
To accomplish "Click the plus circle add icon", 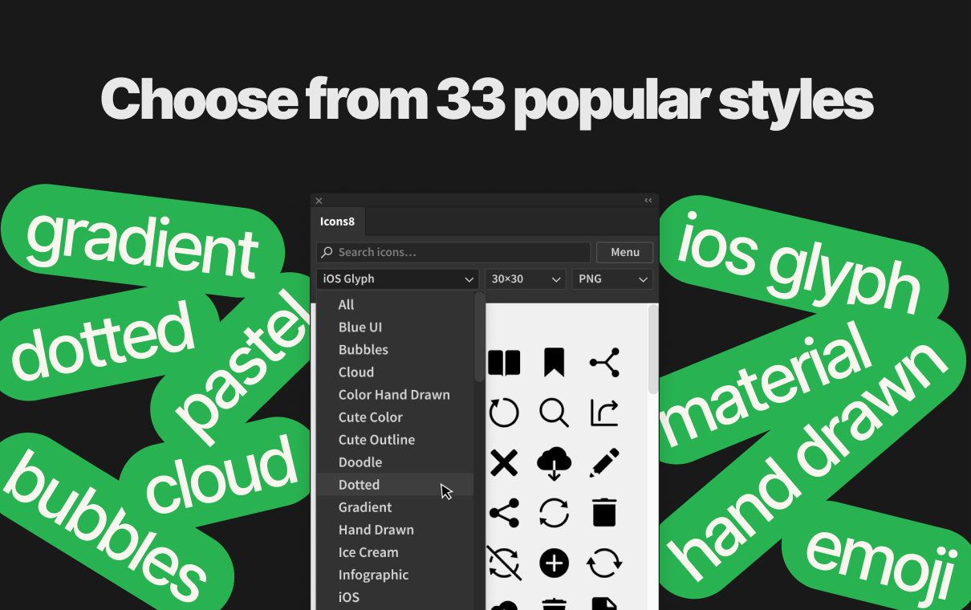I will click(555, 563).
